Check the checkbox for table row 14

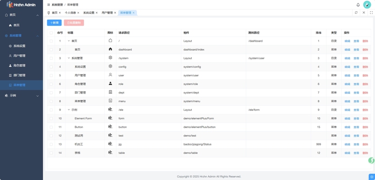pos(51,153)
